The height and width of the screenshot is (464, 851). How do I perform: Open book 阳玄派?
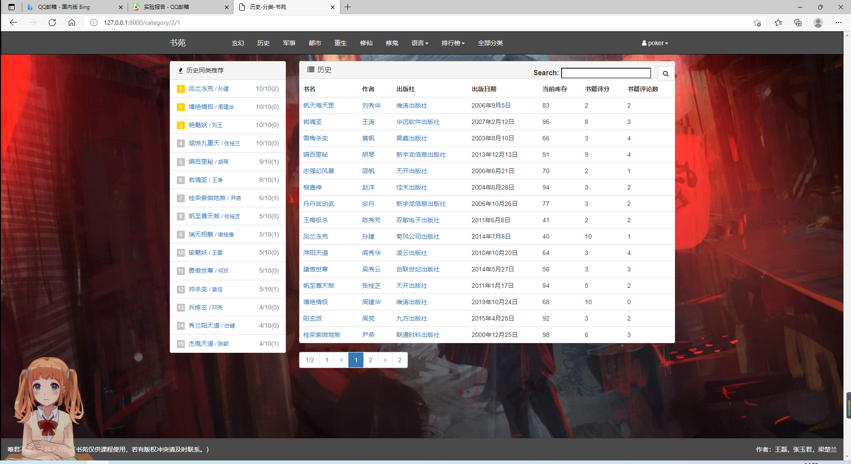pyautogui.click(x=312, y=318)
